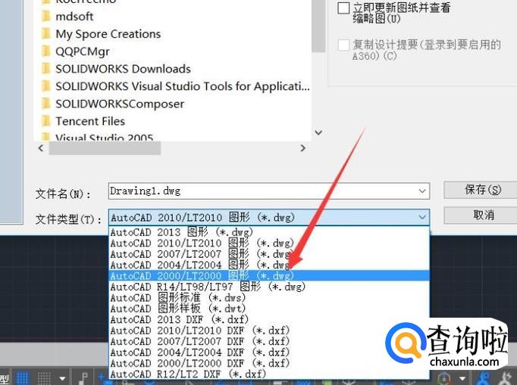Screen dimensions: 517x385
Task: Click the QQPCMgr folder icon
Action: (45, 51)
